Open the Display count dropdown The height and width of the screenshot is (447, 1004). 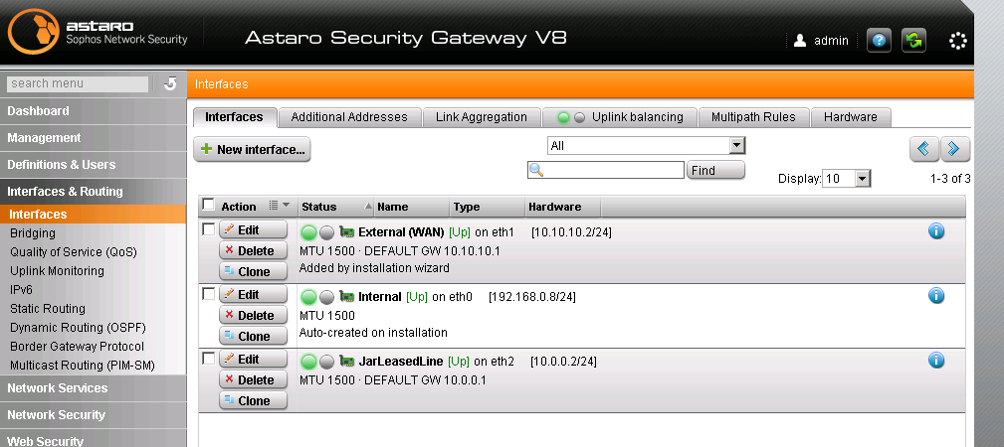click(x=847, y=179)
